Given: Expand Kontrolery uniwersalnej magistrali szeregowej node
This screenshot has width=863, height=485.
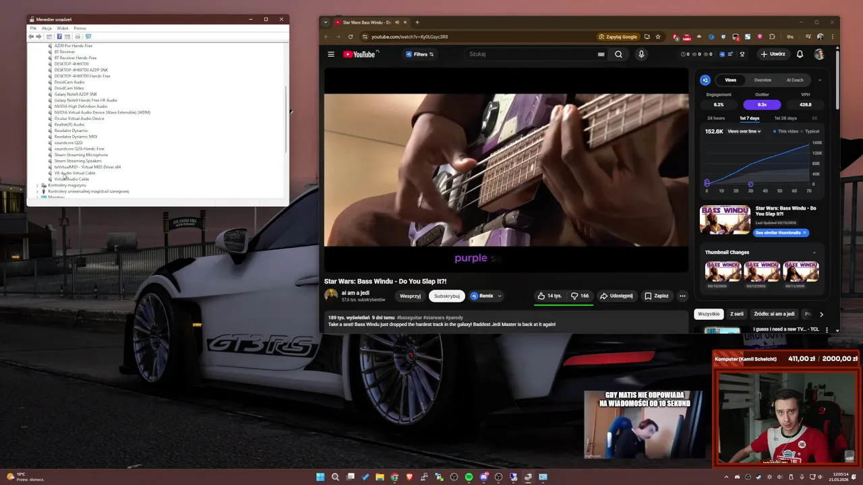Looking at the screenshot, I should tap(37, 191).
